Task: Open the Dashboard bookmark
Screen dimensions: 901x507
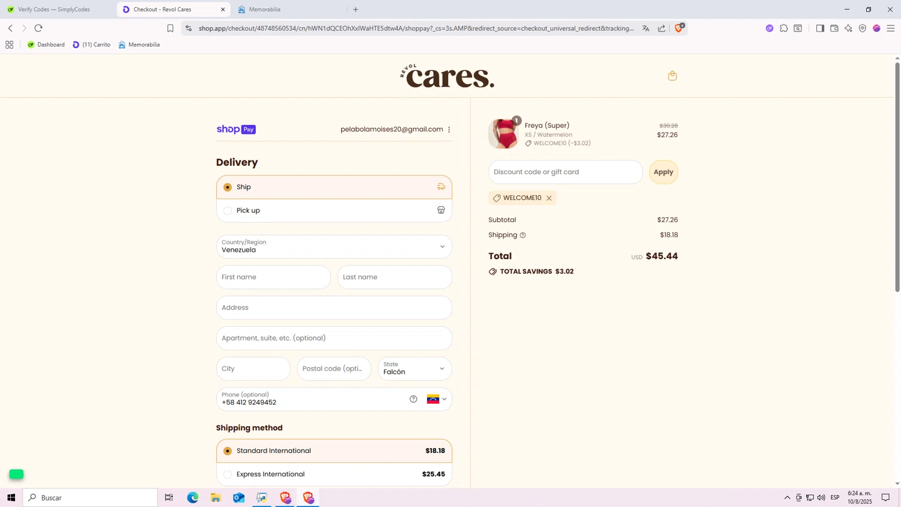Action: [x=46, y=45]
